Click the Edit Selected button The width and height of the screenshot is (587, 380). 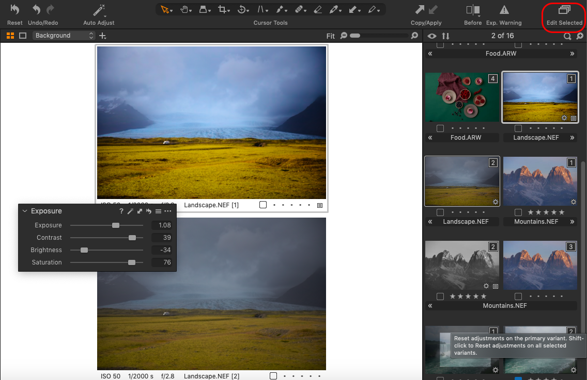(564, 15)
